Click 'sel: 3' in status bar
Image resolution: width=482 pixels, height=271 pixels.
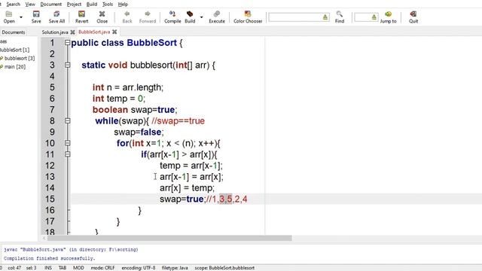(31, 268)
